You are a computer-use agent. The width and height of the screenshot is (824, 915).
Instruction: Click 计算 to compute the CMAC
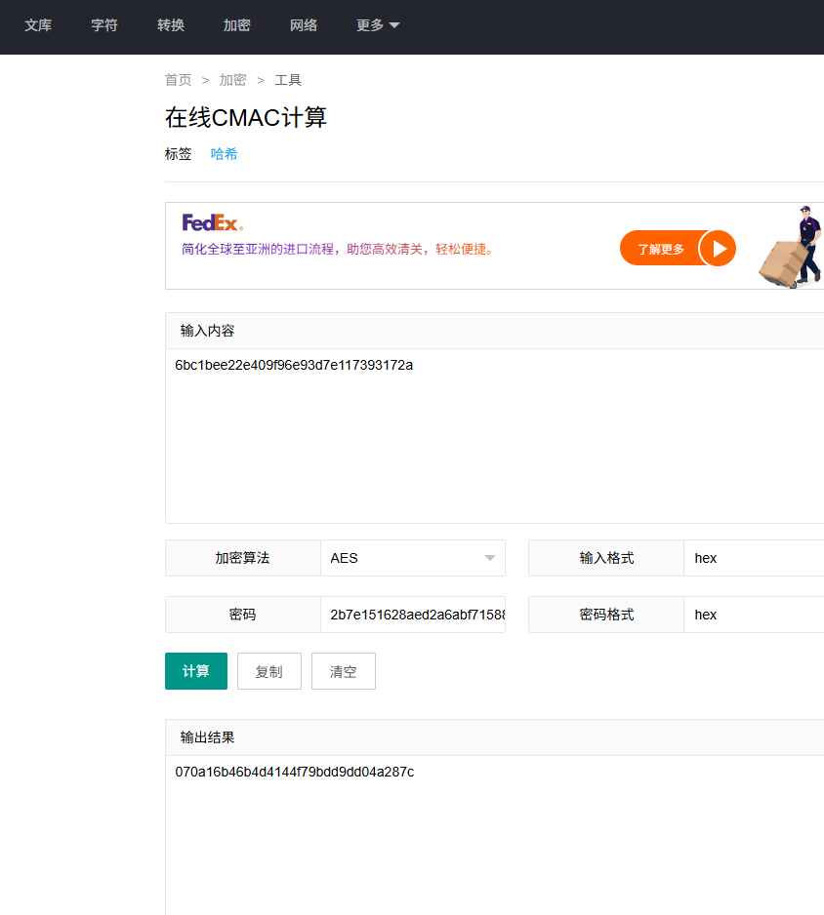[x=195, y=671]
